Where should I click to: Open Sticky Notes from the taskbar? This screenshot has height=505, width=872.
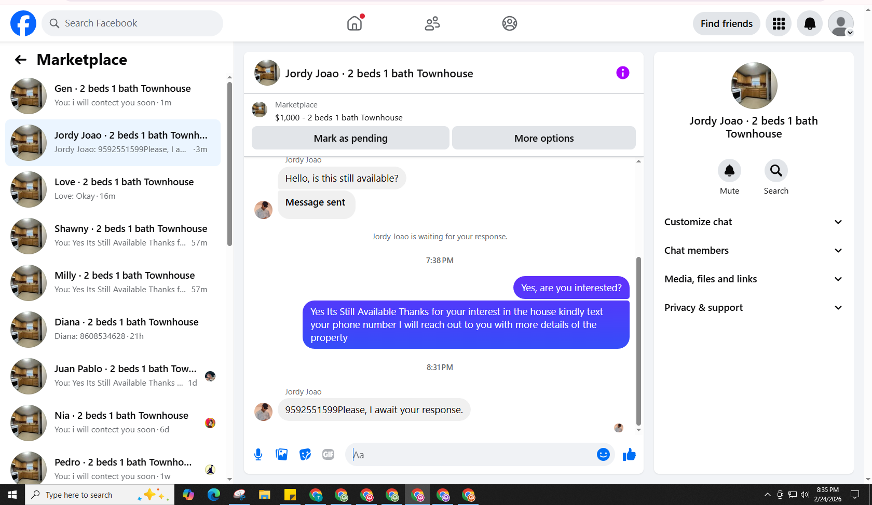click(290, 495)
